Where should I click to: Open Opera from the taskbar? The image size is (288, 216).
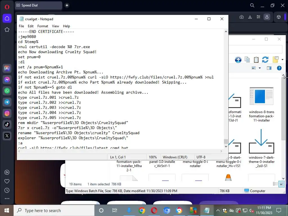[x=154, y=210]
